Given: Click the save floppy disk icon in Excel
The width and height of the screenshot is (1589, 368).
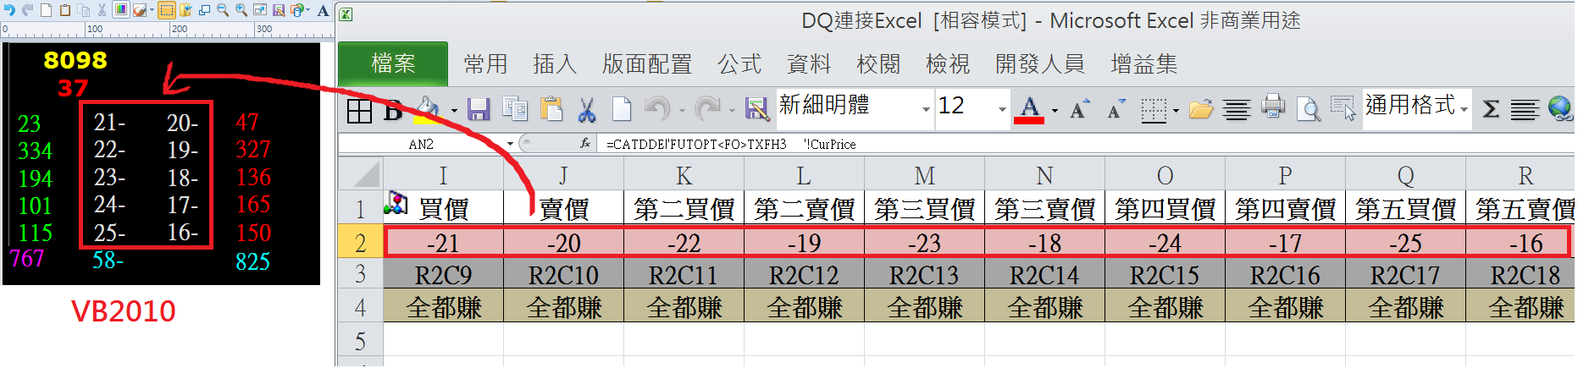Looking at the screenshot, I should (479, 109).
